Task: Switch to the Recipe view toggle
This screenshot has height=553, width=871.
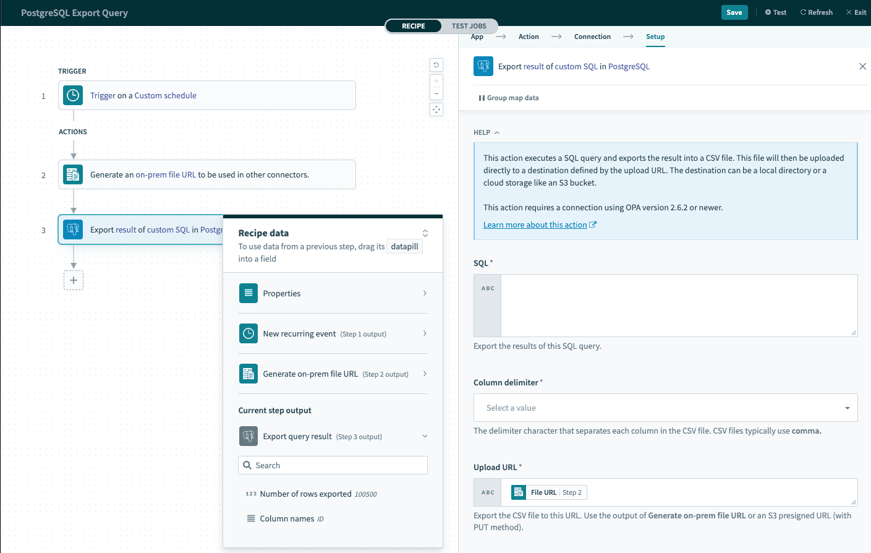Action: (x=414, y=26)
